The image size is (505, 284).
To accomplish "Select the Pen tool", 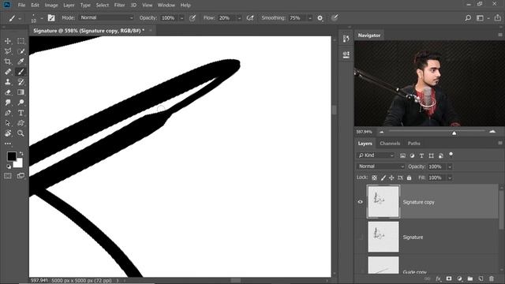I will pos(8,113).
